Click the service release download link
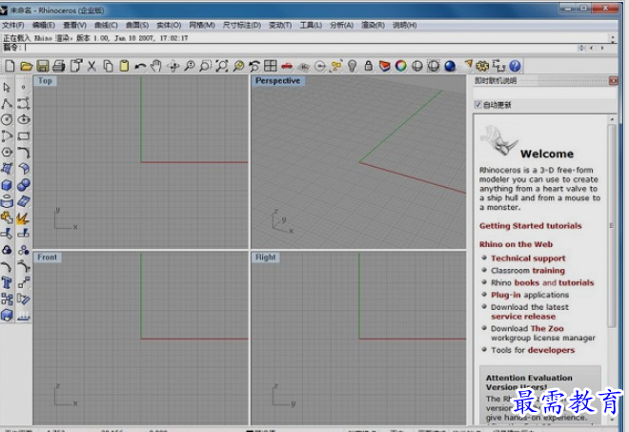The image size is (629, 432). tap(523, 317)
